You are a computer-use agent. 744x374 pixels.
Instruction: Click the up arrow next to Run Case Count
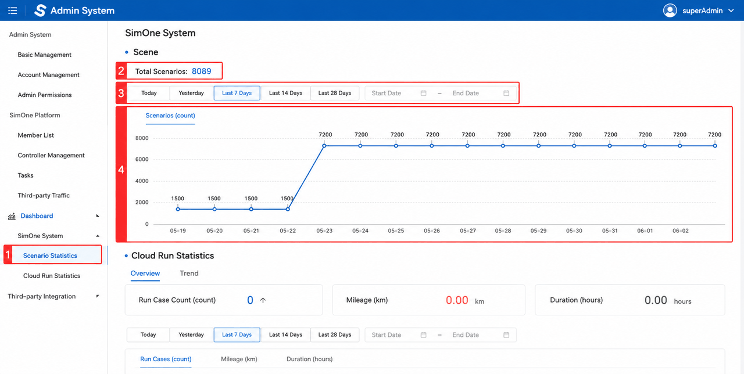pyautogui.click(x=263, y=300)
